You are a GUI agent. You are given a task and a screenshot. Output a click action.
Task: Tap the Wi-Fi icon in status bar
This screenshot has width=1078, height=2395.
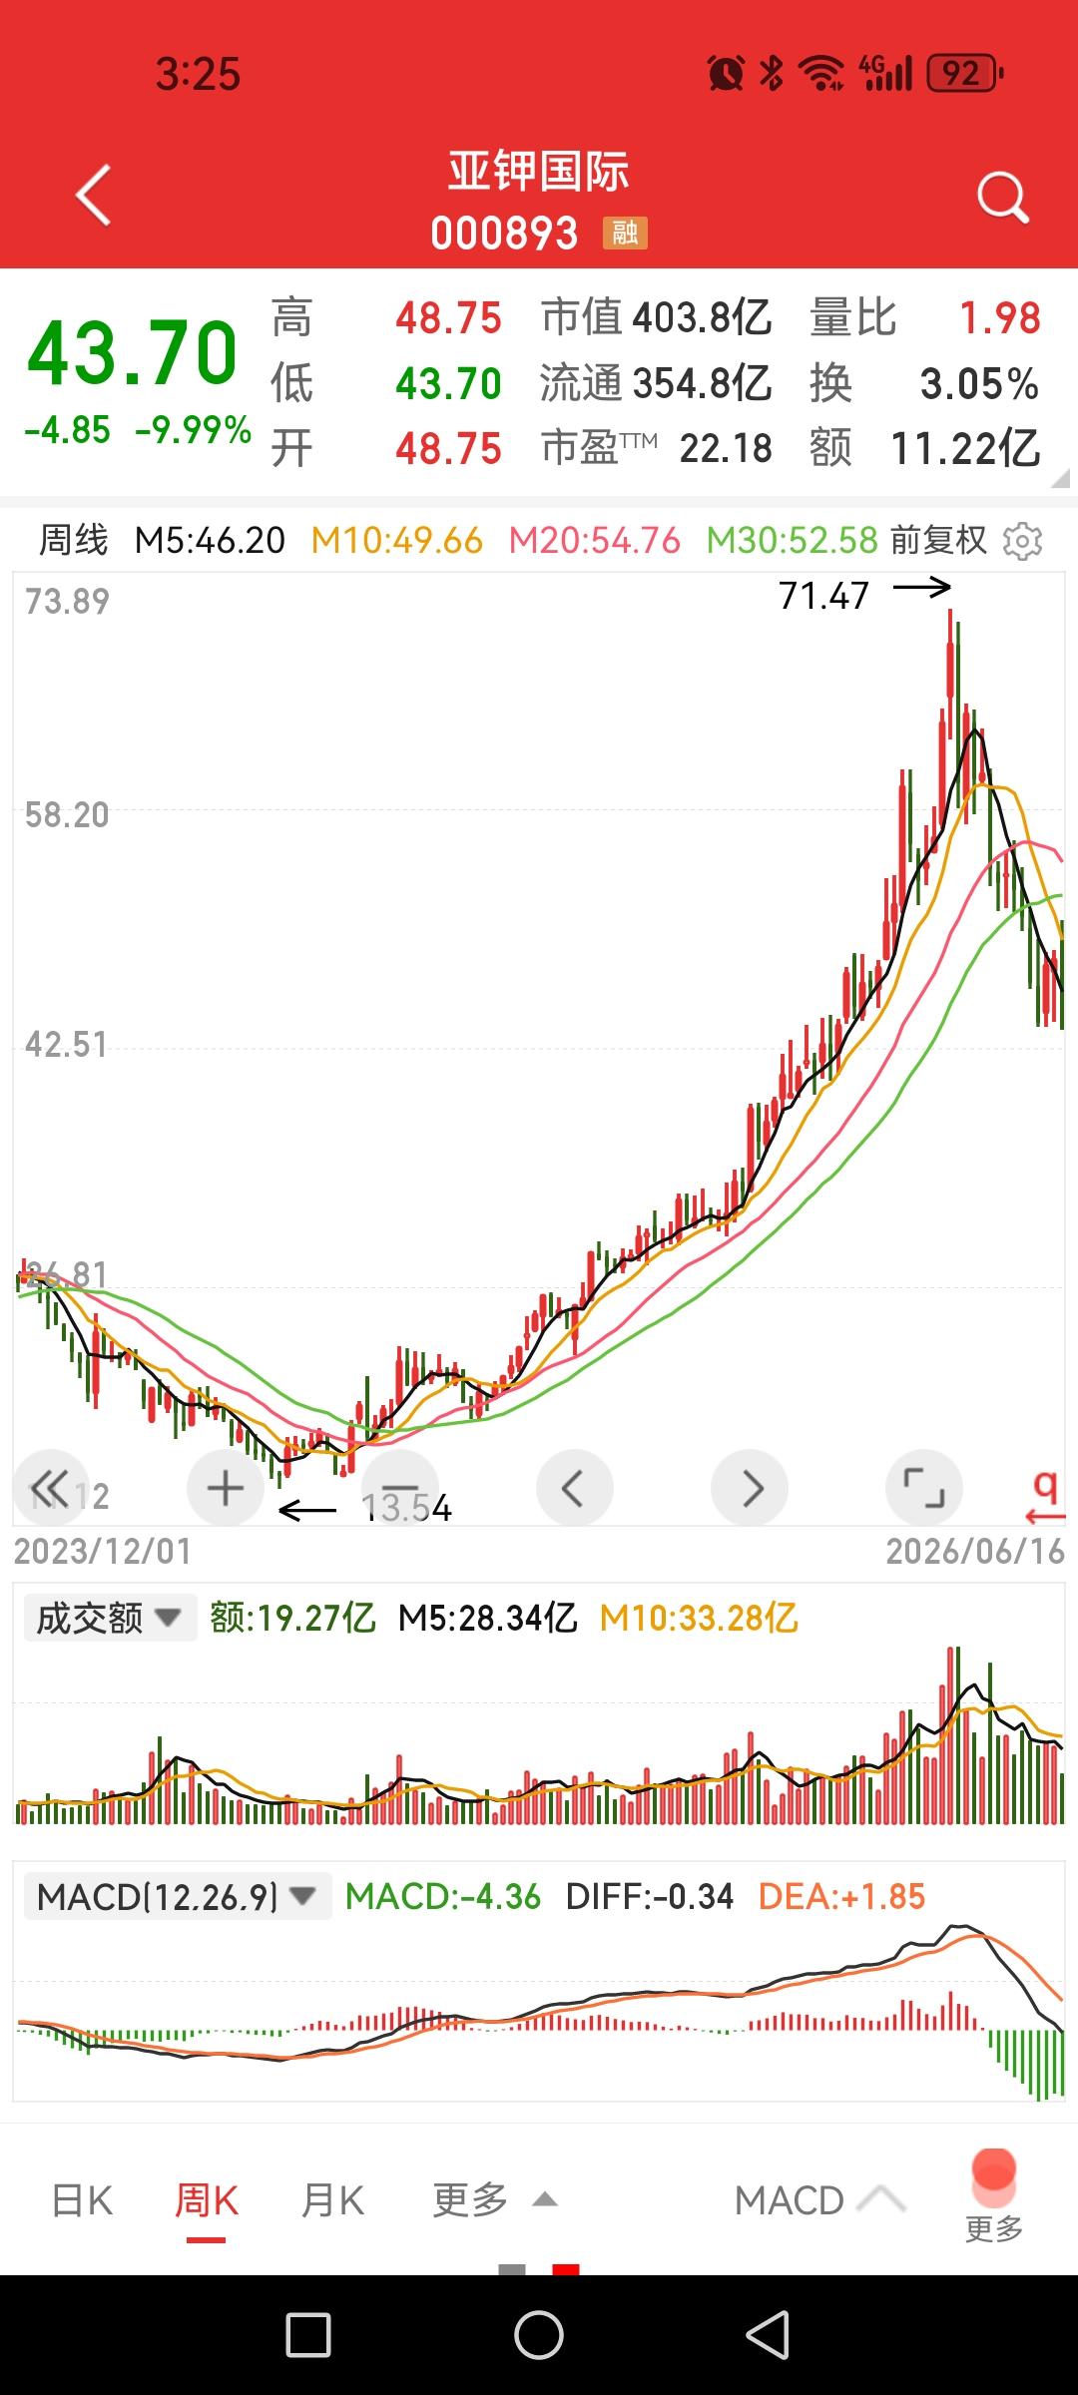pos(821,73)
